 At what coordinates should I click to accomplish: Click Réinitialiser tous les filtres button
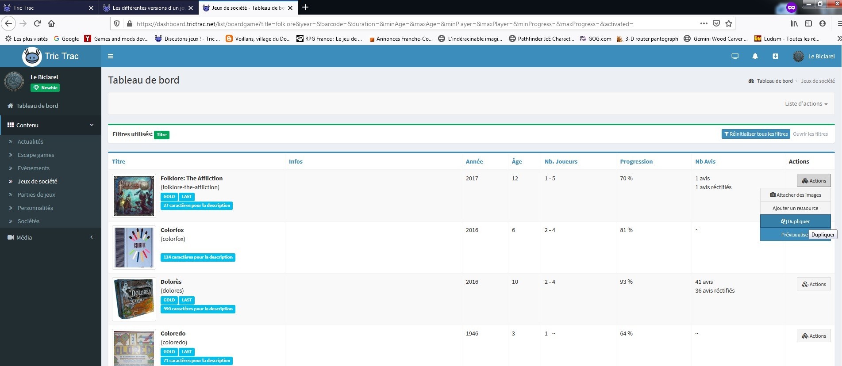756,134
